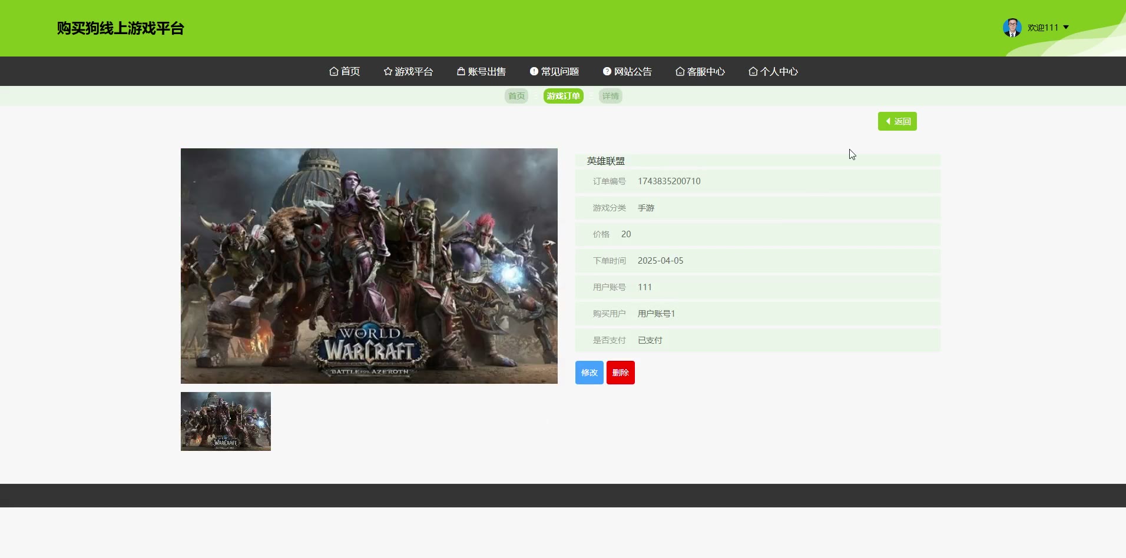Click the 订单编号 field label

[x=610, y=181]
